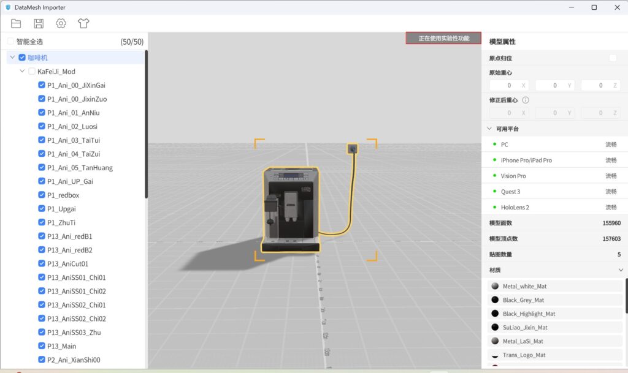Open the settings gear icon
The width and height of the screenshot is (628, 373).
pos(61,23)
